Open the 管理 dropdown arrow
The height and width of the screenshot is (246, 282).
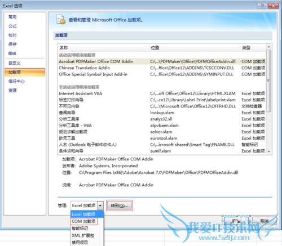[100, 205]
